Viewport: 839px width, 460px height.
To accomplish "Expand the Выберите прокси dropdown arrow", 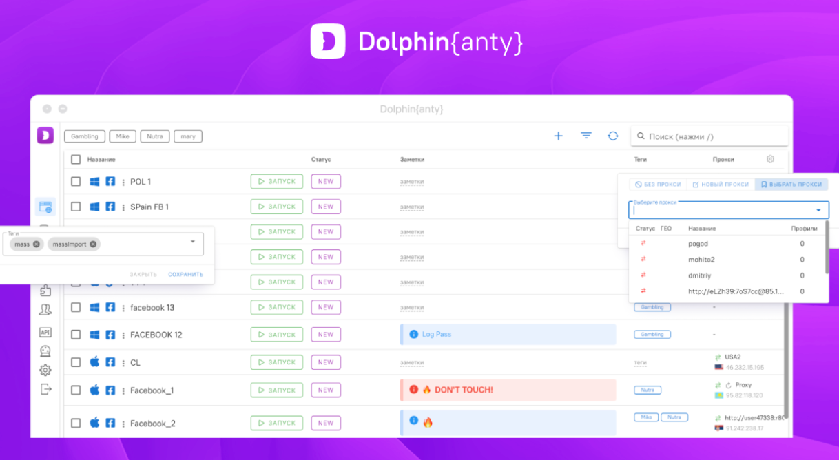I will 818,209.
